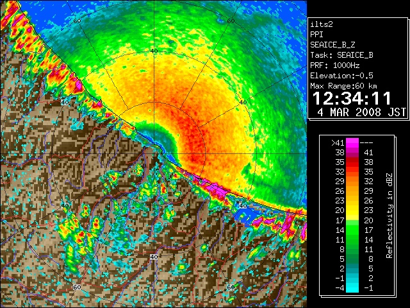Pick the magenta top band of the scale
The image size is (410, 308).
coord(352,143)
